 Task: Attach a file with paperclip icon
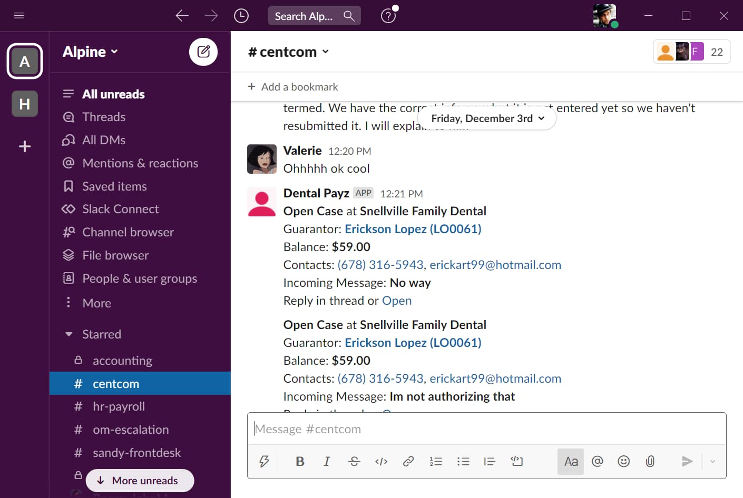coord(650,462)
